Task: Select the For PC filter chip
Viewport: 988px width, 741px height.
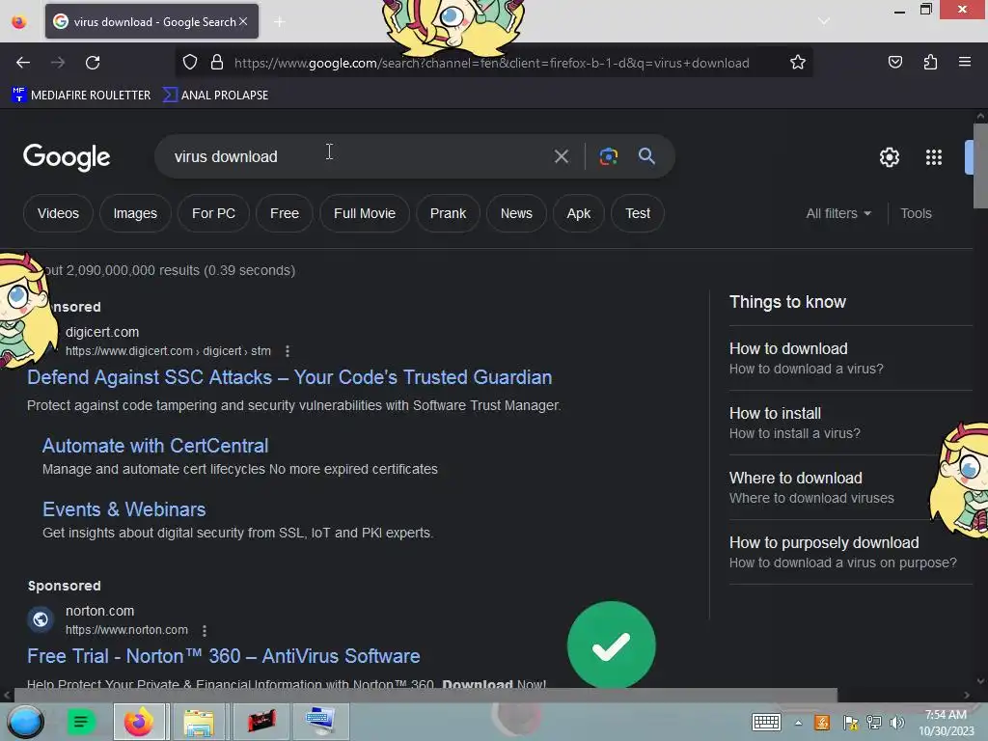Action: point(213,213)
